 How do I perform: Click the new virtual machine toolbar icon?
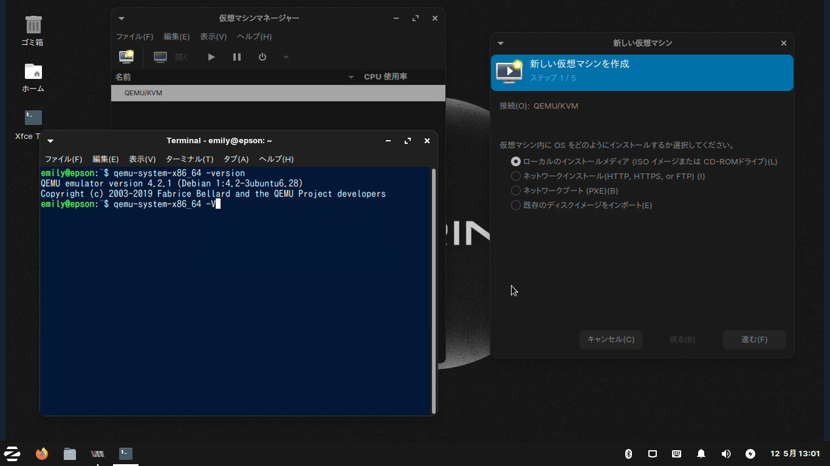tap(126, 57)
